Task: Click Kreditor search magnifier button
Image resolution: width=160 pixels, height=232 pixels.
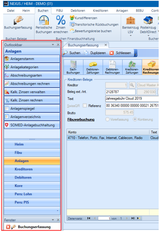Action: (132, 85)
